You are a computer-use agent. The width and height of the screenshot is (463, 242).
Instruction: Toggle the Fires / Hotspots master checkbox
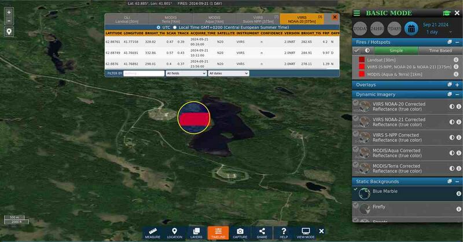pos(357,50)
